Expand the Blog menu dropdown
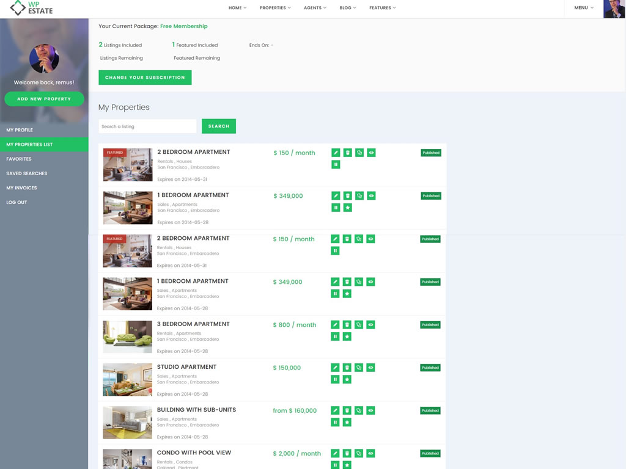626x469 pixels. 348,8
